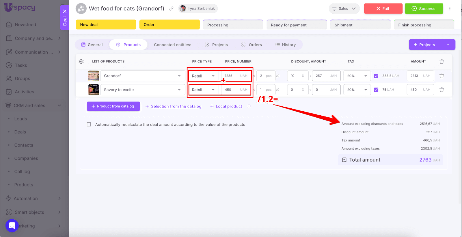Switch to the General tab
The height and width of the screenshot is (237, 462).
pos(92,45)
